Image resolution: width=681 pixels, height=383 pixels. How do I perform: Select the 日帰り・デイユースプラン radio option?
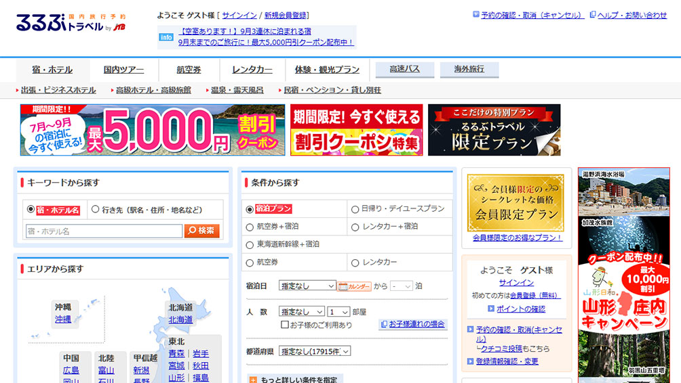(x=355, y=209)
